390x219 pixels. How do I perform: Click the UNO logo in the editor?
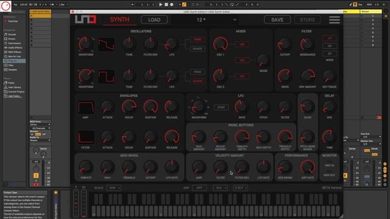(85, 19)
